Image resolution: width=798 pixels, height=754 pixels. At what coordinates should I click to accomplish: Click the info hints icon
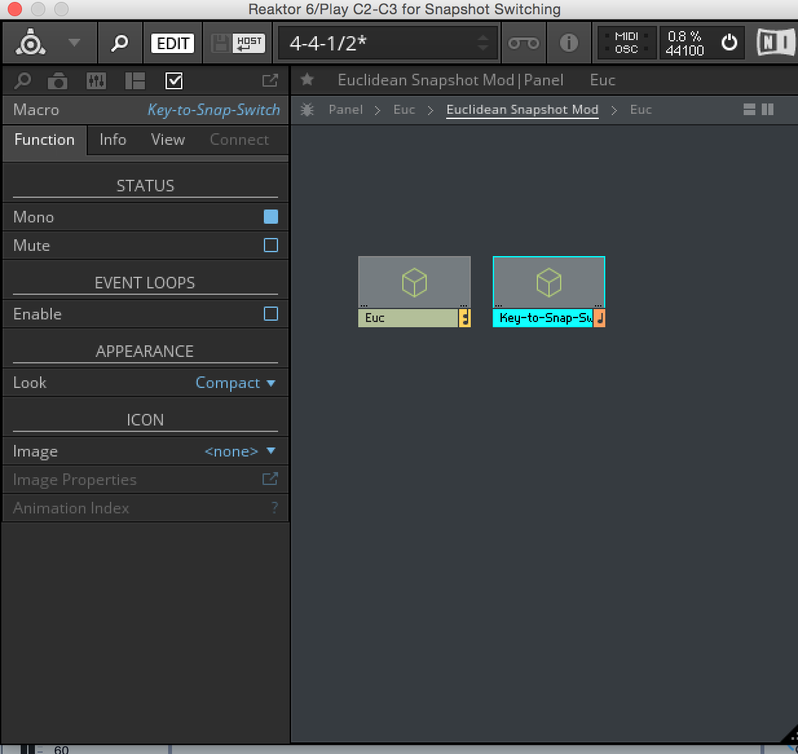click(568, 43)
